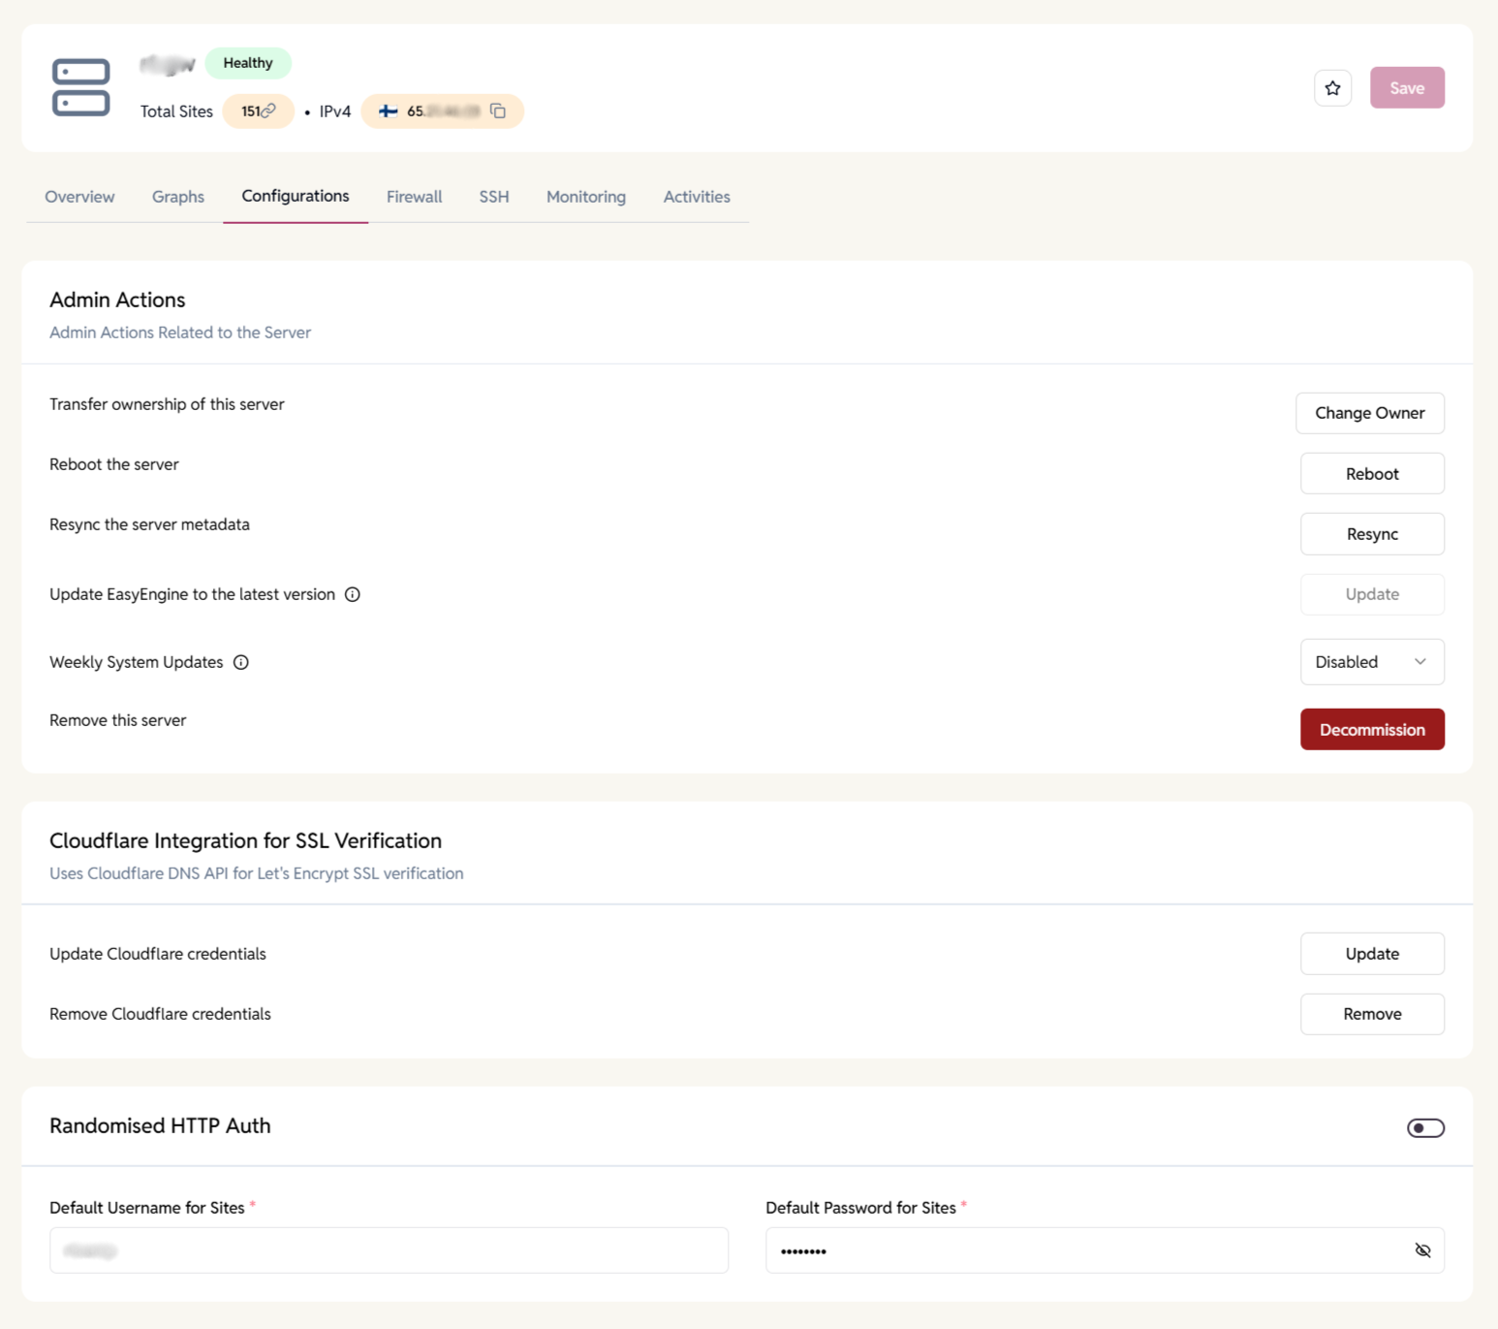Reboot the server
1498x1329 pixels.
1372,473
